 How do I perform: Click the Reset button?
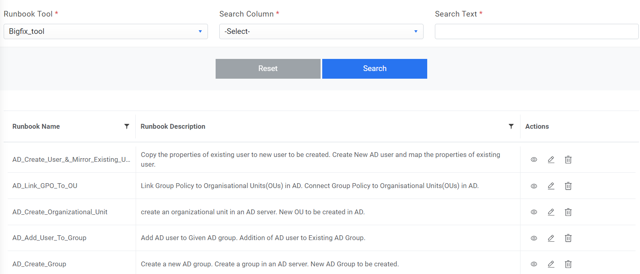[268, 69]
